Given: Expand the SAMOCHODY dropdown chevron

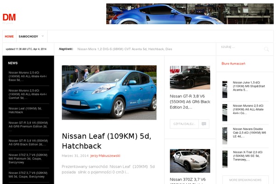Looking at the screenshot, I should 43,36.
